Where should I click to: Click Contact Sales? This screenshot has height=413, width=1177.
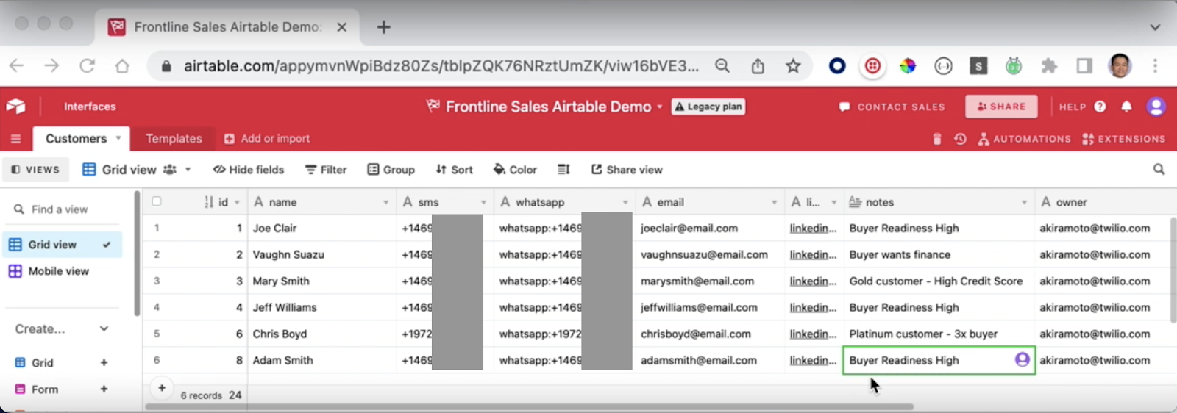coord(892,107)
